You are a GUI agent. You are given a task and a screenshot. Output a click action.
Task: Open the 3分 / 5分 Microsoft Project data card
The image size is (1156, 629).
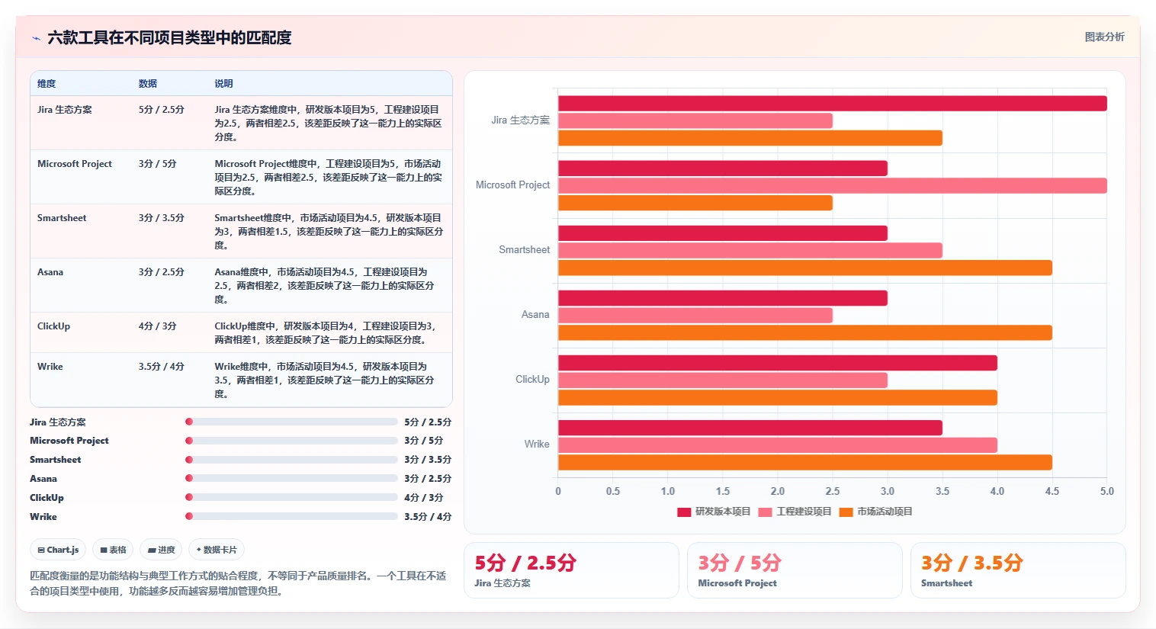pyautogui.click(x=795, y=570)
